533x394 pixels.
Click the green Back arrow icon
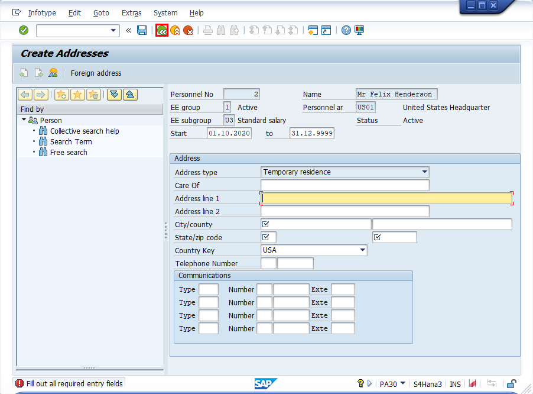click(x=162, y=30)
